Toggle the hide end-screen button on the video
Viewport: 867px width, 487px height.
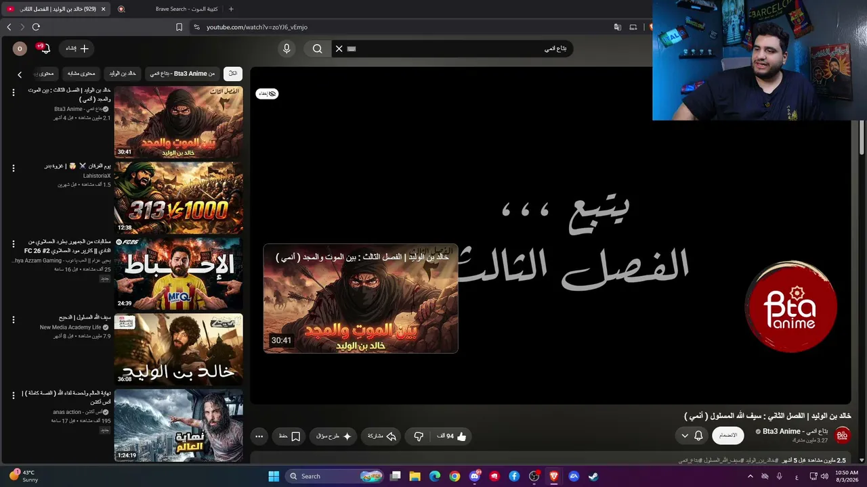(267, 93)
